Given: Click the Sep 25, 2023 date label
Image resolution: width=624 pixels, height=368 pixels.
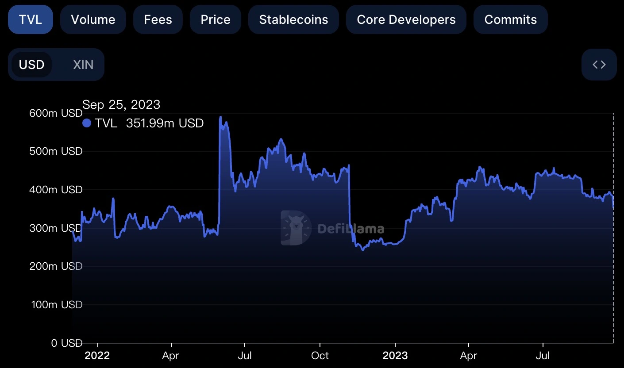Looking at the screenshot, I should 121,105.
